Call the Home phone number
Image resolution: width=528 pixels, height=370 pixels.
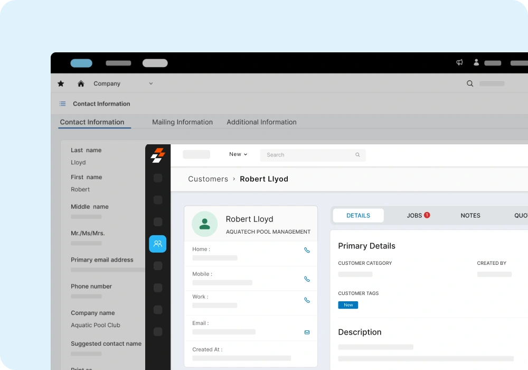point(307,251)
